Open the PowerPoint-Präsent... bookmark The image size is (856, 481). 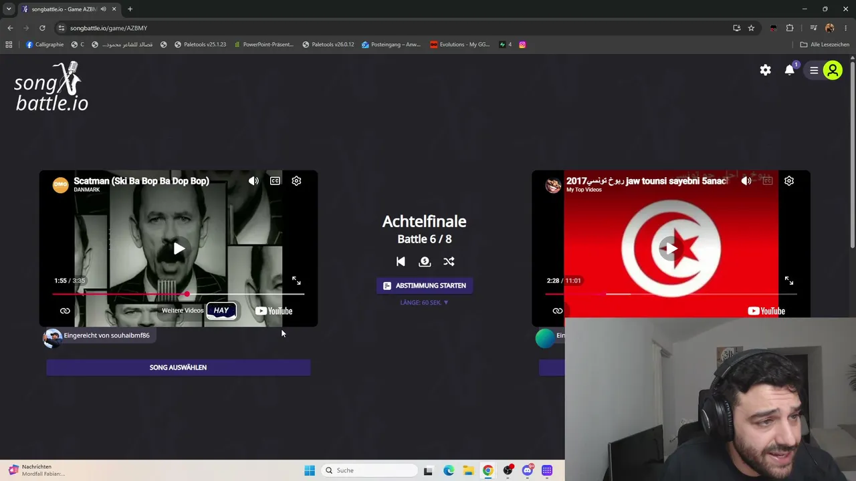263,45
